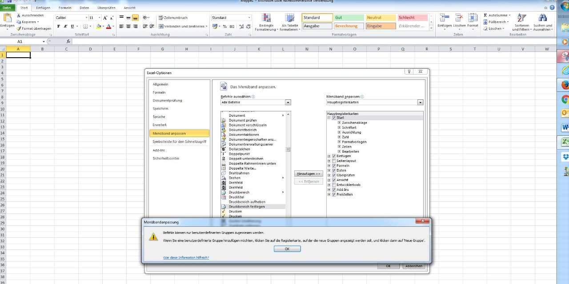This screenshot has width=569, height=284.
Task: Enable the Entwicklertools checkbox
Action: tap(334, 185)
